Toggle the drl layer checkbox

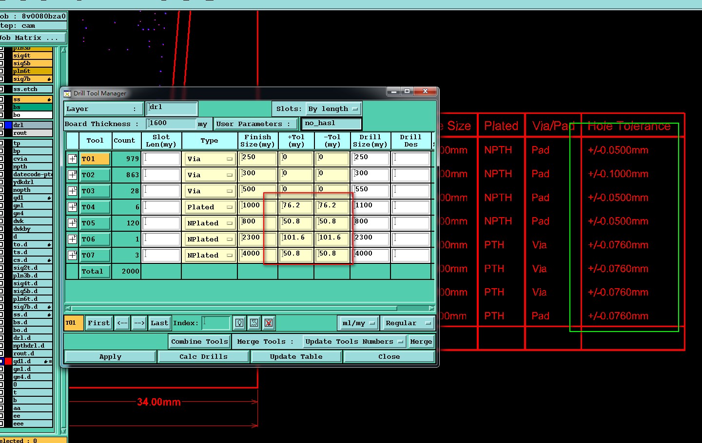[1, 125]
